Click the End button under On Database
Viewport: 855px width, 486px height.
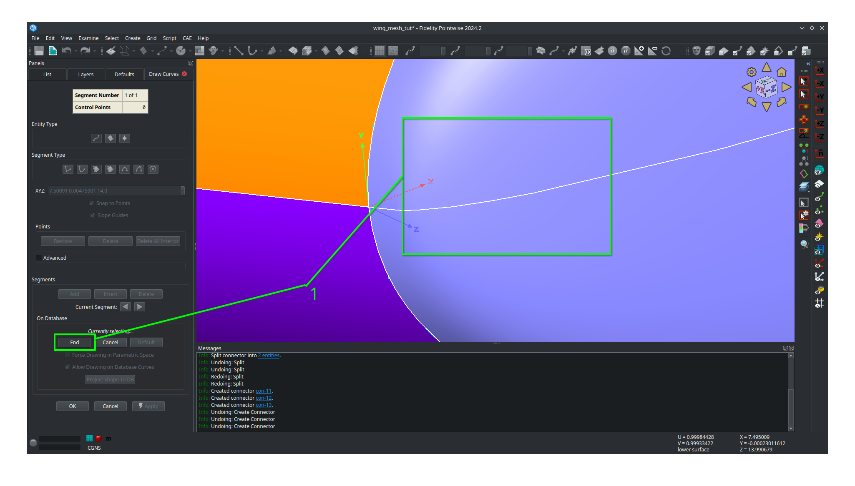[74, 342]
